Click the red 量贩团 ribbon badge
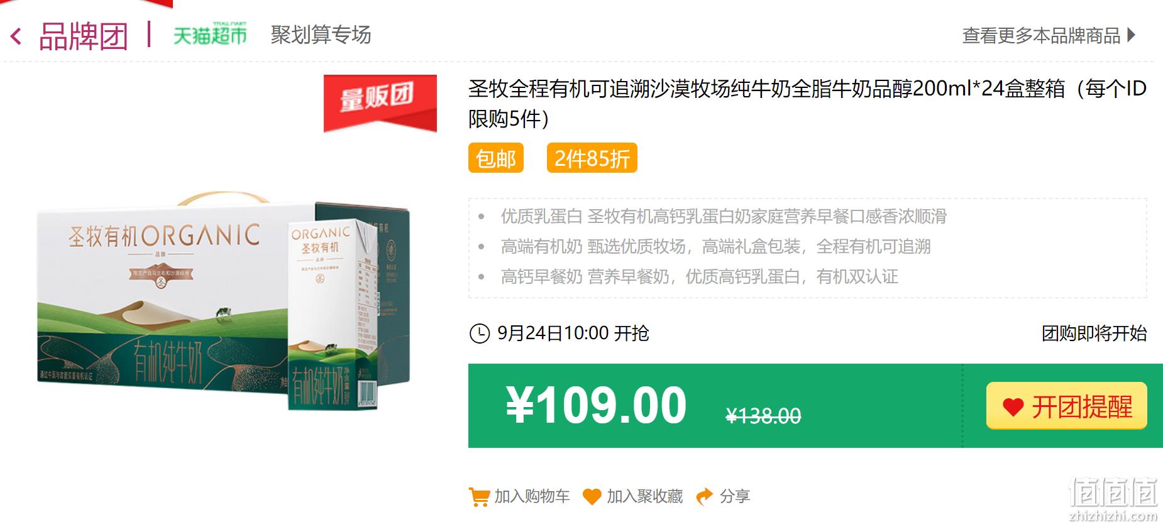This screenshot has height=527, width=1163. pyautogui.click(x=380, y=103)
